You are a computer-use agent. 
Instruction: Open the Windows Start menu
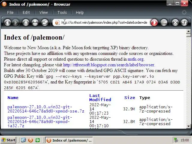pyautogui.click(x=8, y=140)
